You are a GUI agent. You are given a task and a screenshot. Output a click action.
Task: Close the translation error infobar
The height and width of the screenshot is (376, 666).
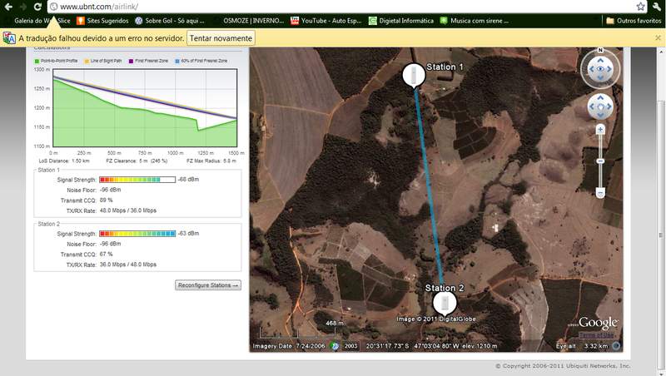[x=658, y=37]
